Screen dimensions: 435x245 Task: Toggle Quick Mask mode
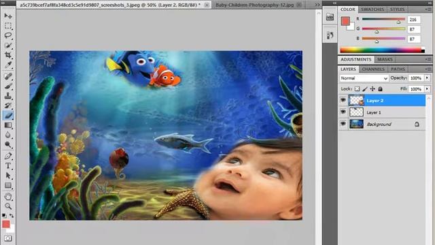click(x=8, y=238)
